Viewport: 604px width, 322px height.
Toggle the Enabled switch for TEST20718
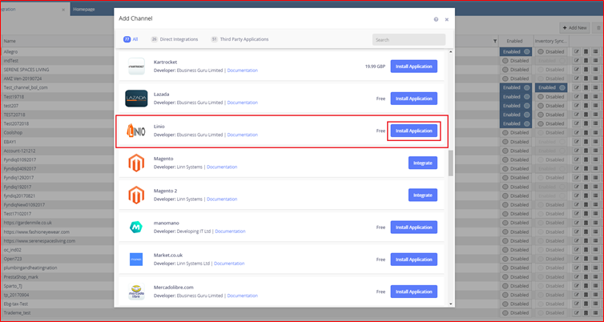[x=516, y=115]
